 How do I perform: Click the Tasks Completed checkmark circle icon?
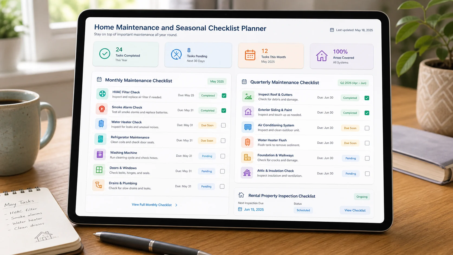click(x=105, y=54)
